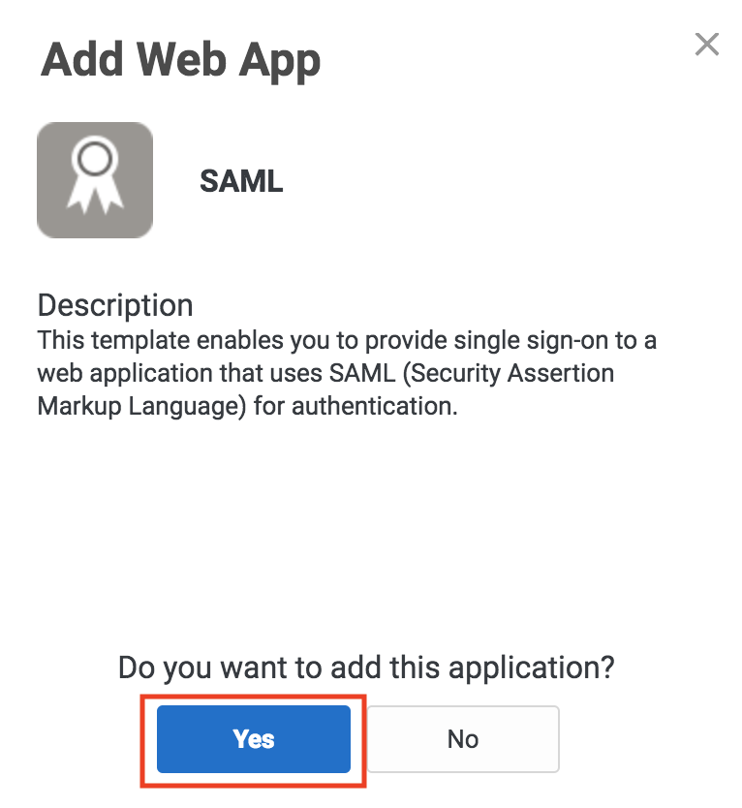Decline adding the application with No
The width and height of the screenshot is (742, 808).
(463, 739)
